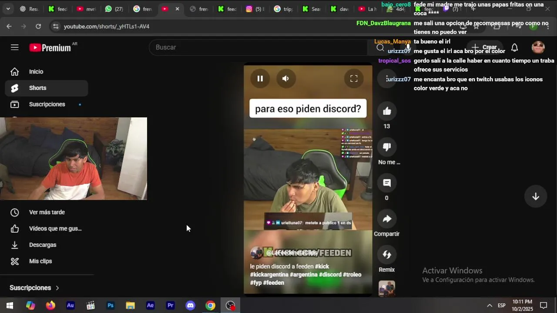Open the #kickargentina hashtag
The height and width of the screenshot is (313, 557).
269,275
